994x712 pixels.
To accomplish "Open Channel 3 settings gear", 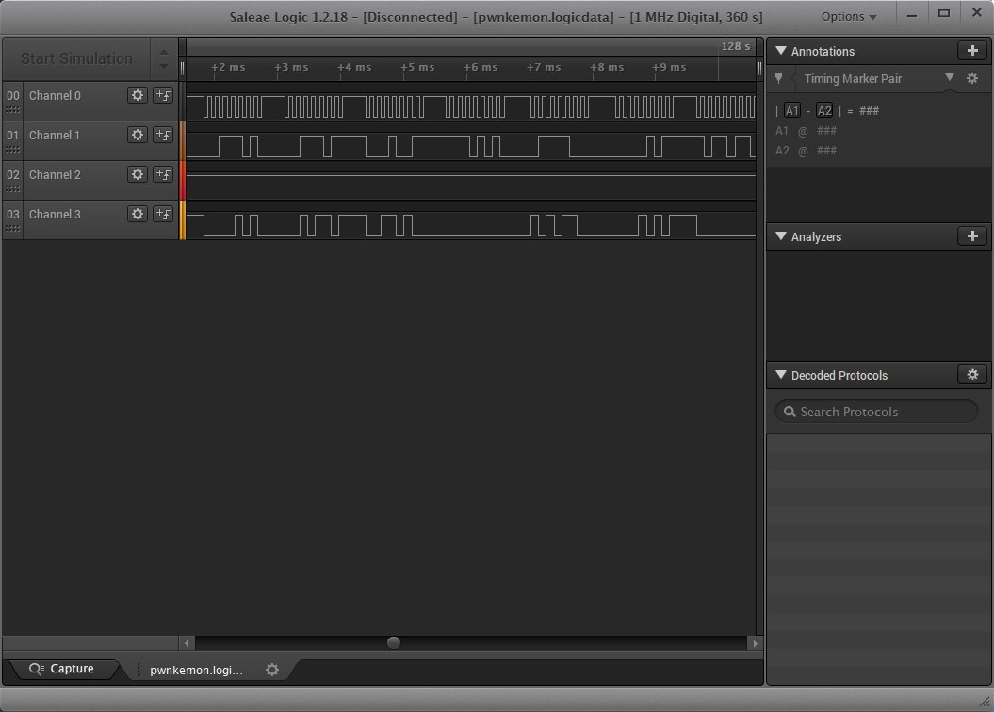I will tap(138, 214).
